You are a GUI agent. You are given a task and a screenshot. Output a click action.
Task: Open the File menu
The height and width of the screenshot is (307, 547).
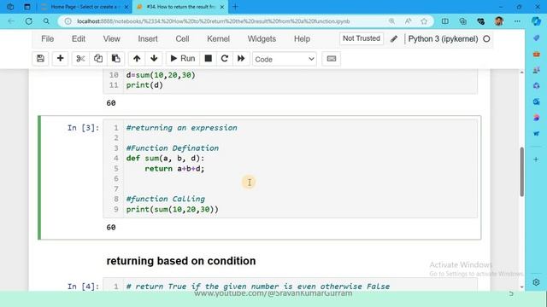tap(48, 38)
